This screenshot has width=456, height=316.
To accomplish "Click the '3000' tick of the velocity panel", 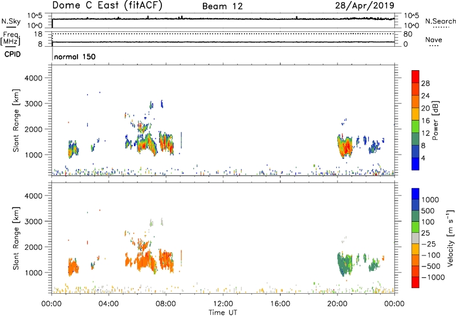I will pyautogui.click(x=34, y=221).
